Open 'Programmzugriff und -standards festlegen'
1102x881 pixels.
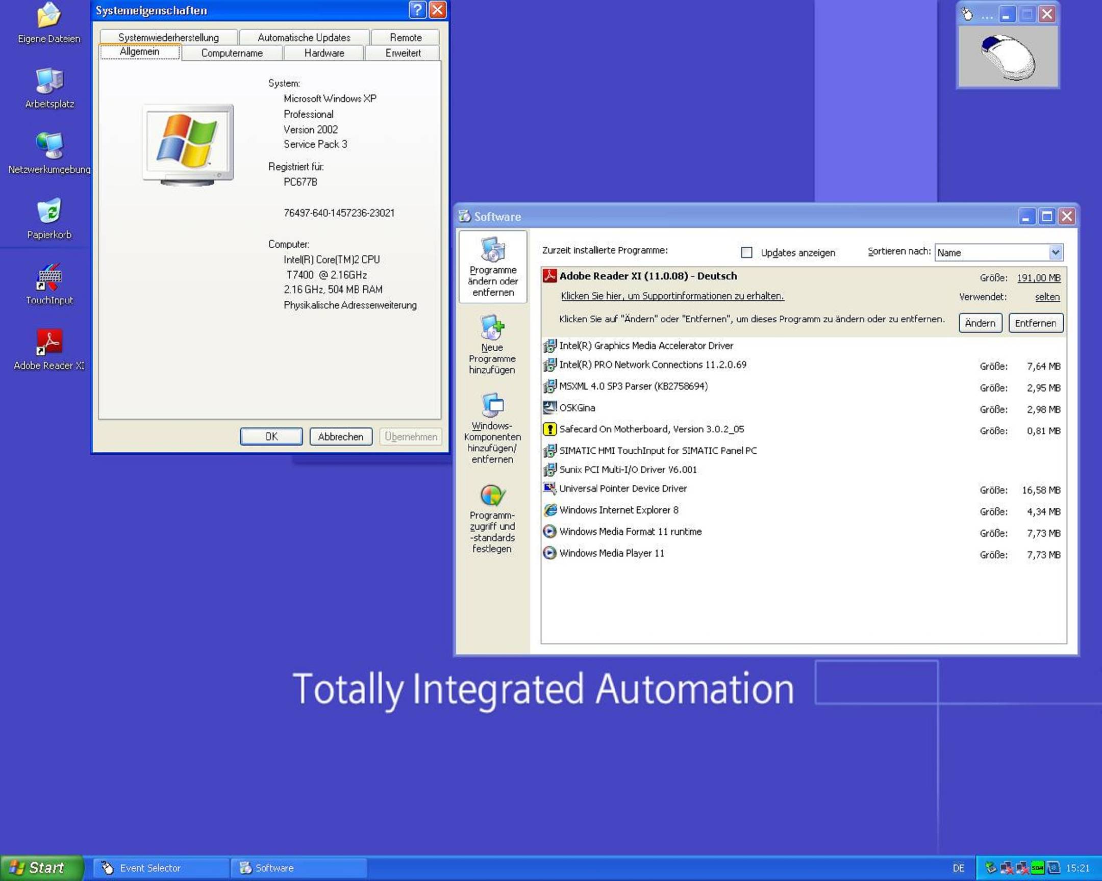click(x=492, y=519)
